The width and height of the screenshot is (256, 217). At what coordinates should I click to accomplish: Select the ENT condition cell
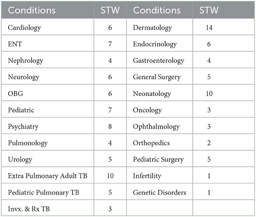[x=47, y=43]
